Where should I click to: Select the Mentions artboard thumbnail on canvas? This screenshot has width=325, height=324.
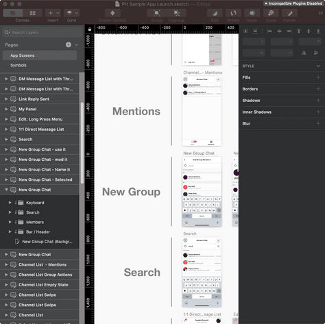coord(202,111)
